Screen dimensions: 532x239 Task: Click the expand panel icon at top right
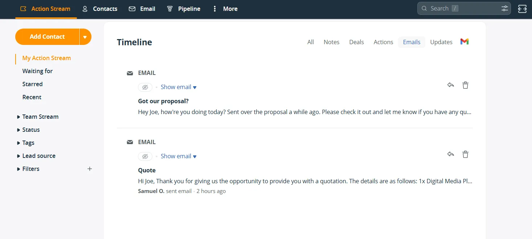click(x=522, y=9)
